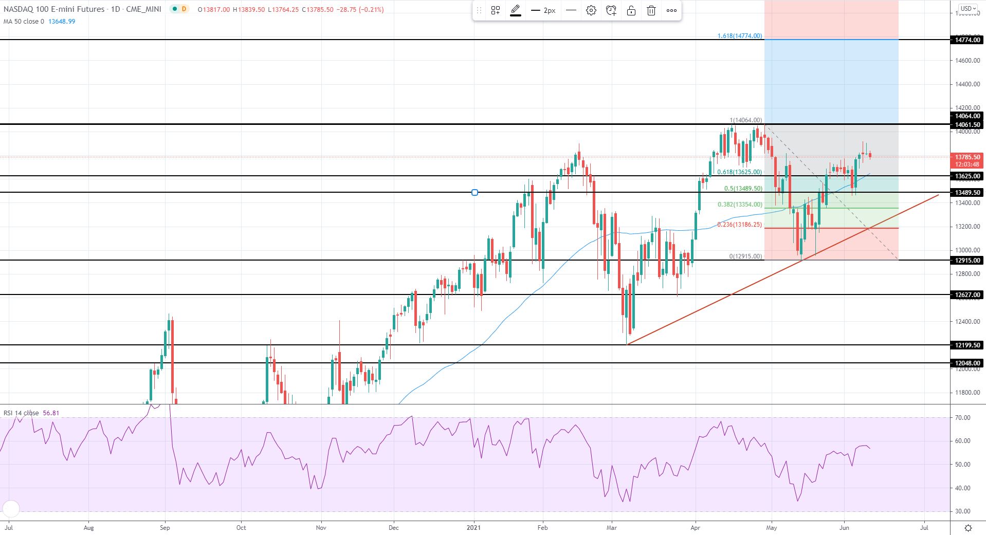Click the NASDAQ 100 E-mini Futures title
This screenshot has height=535, width=986.
tap(54, 9)
